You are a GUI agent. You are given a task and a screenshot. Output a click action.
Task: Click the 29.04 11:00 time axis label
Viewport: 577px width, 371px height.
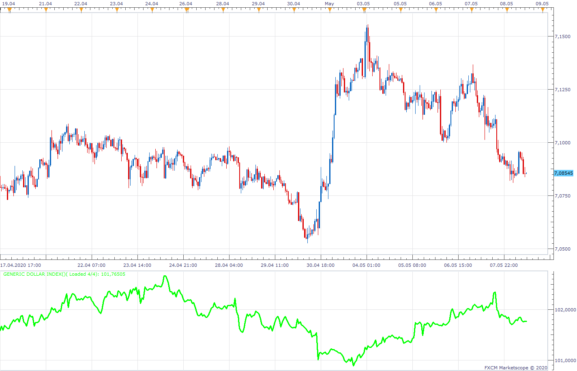275,265
